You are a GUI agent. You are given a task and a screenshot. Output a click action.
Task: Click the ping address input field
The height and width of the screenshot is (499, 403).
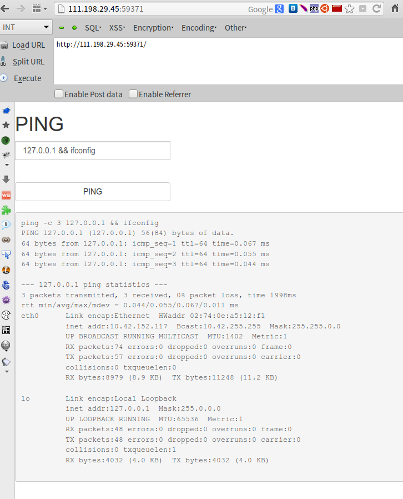click(x=93, y=151)
